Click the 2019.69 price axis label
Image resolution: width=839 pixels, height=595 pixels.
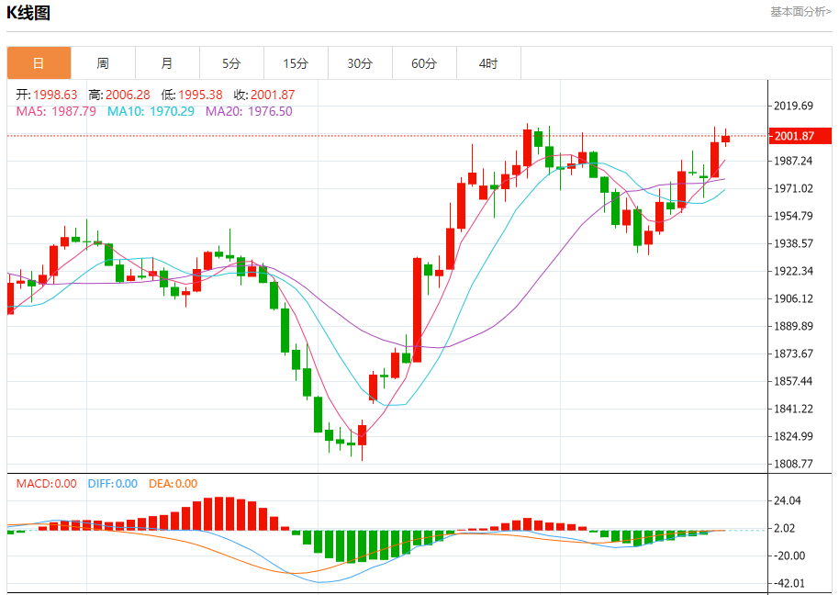[x=794, y=106]
